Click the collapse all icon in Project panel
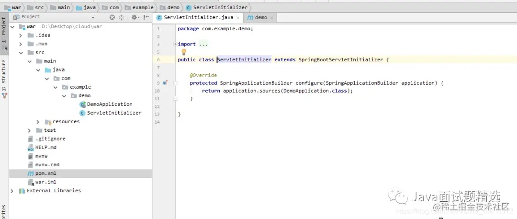The image size is (517, 219). (121, 18)
